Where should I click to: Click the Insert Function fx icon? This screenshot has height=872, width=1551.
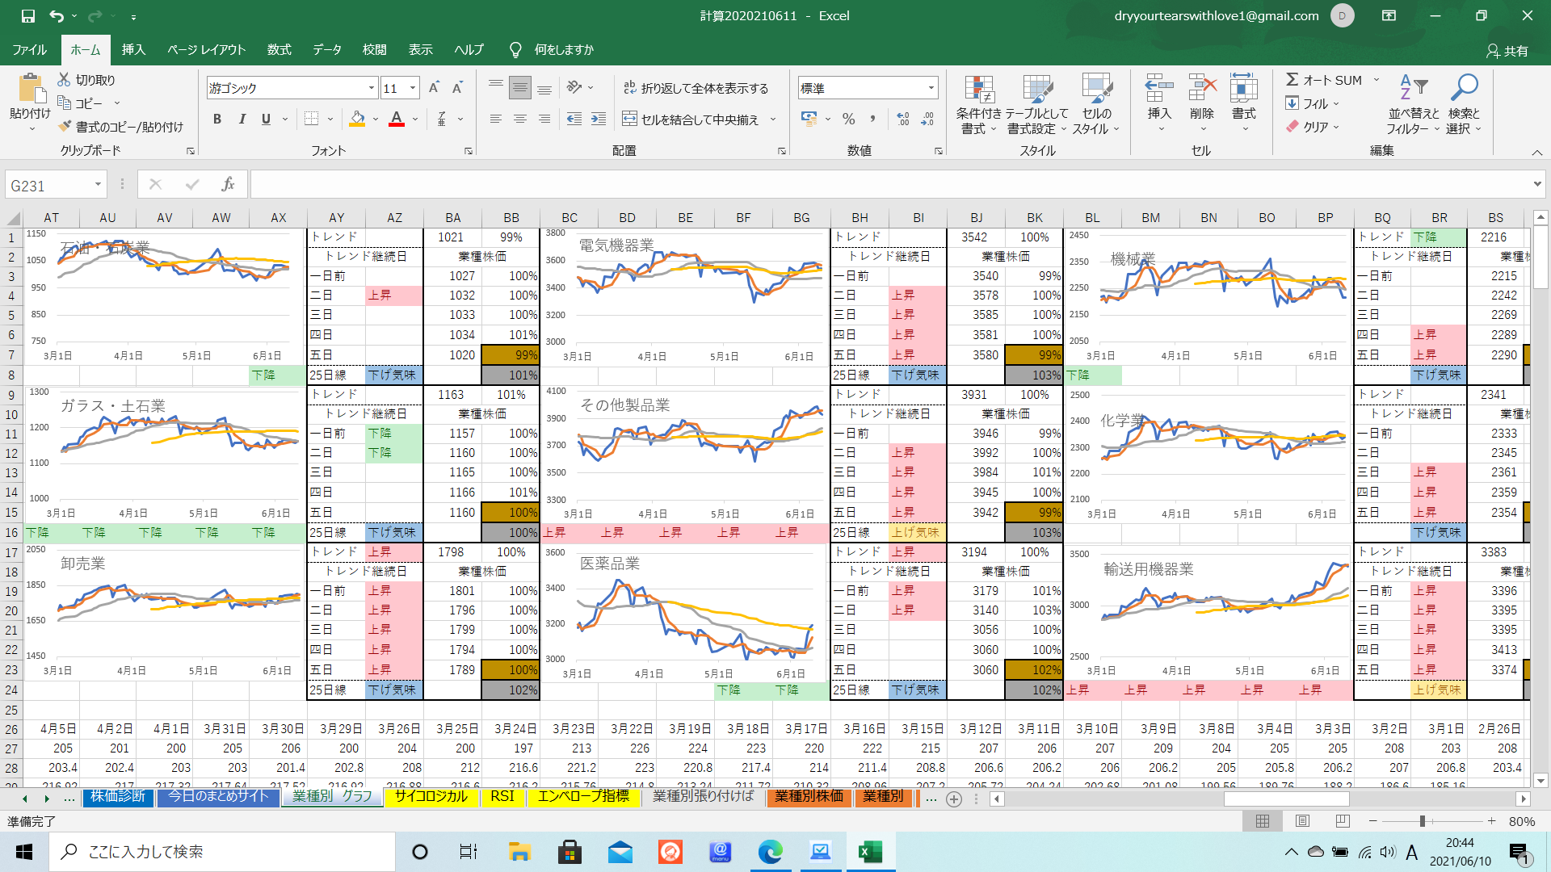(228, 185)
